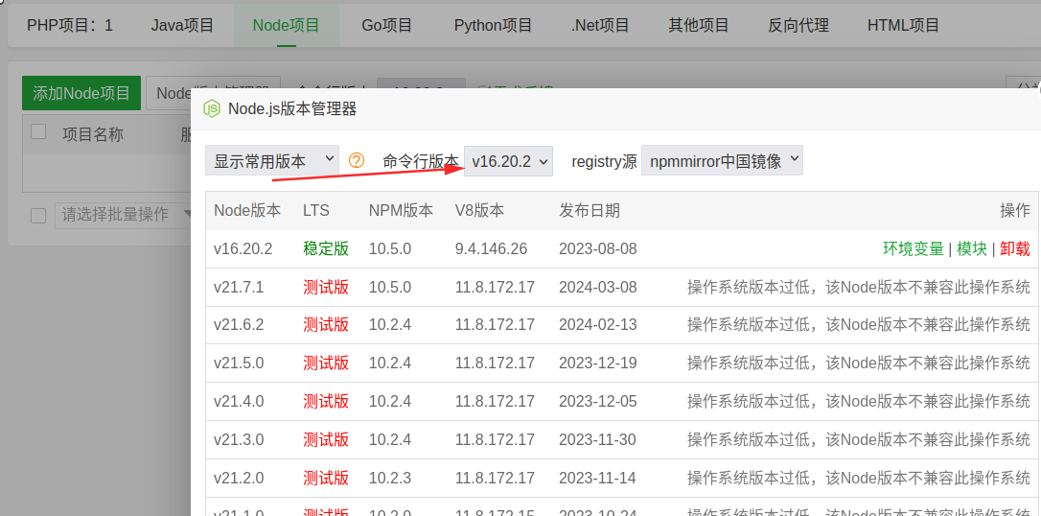1041x516 pixels.
Task: Open the 请选择批量操作 dropdown
Action: pos(123,215)
